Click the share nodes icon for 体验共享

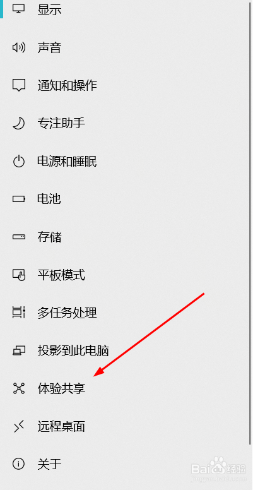[19, 388]
